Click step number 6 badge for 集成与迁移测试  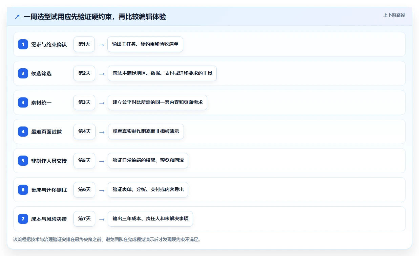pyautogui.click(x=23, y=190)
